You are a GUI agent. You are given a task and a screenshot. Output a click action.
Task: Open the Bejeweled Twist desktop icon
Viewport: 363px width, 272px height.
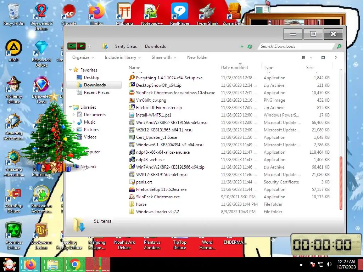point(41,90)
